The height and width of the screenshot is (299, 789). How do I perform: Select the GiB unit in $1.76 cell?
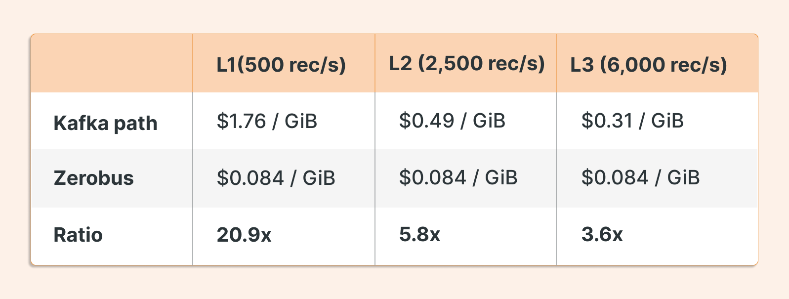pyautogui.click(x=301, y=121)
